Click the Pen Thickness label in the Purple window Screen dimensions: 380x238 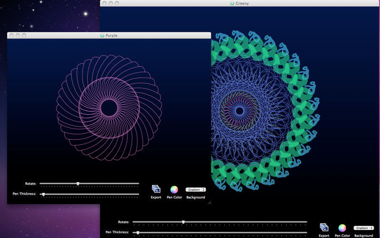25,194
